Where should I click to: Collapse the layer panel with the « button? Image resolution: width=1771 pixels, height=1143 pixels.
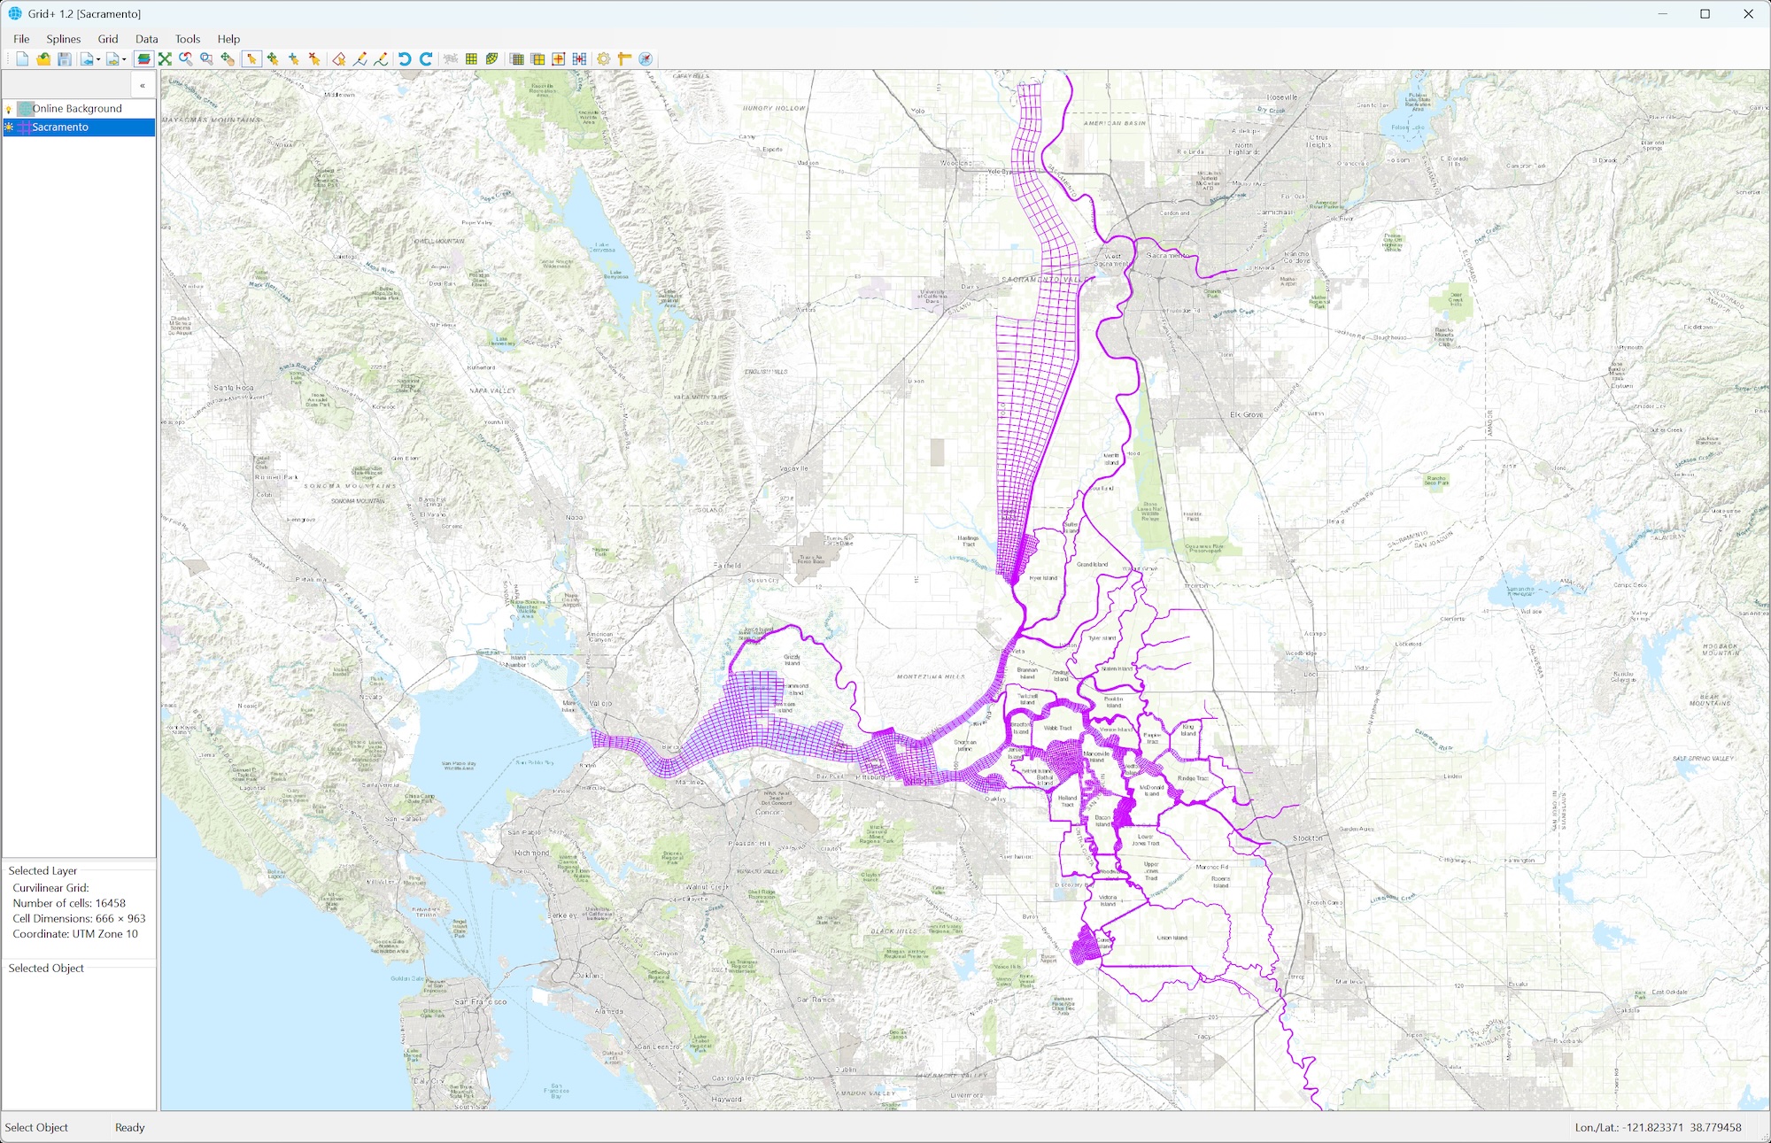tap(143, 86)
